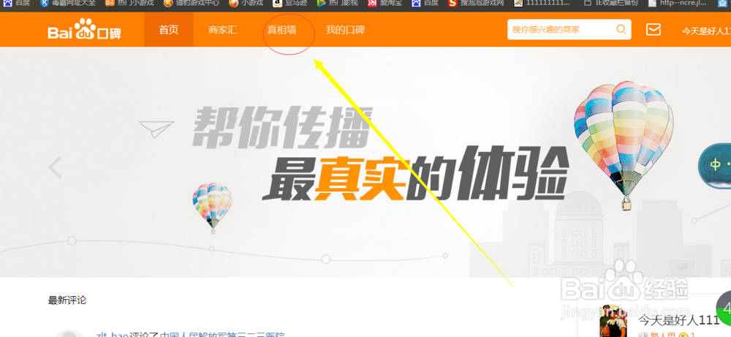
Task: Open the 搜狐泡游戏网 bookmark
Action: tap(476, 3)
